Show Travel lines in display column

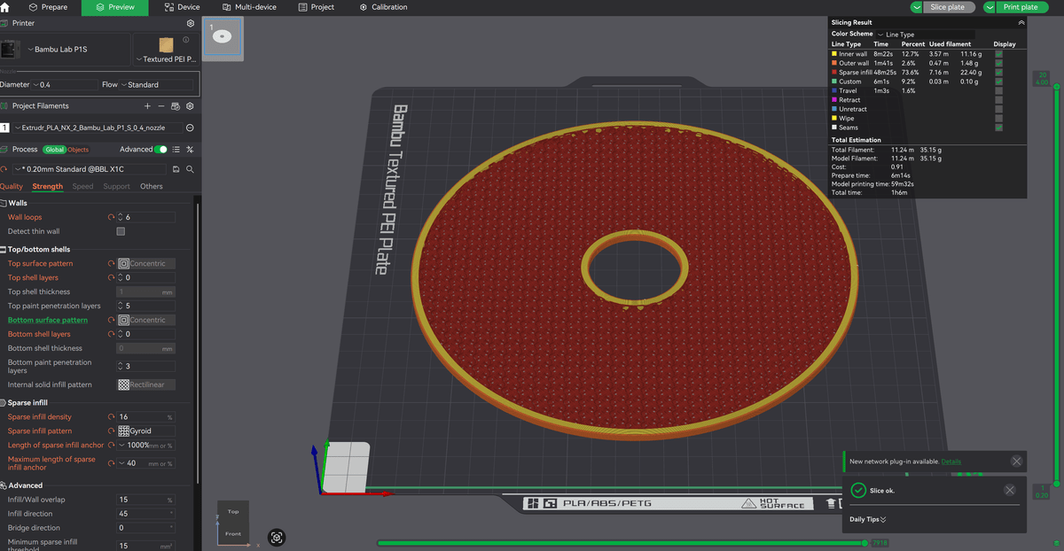pyautogui.click(x=999, y=90)
